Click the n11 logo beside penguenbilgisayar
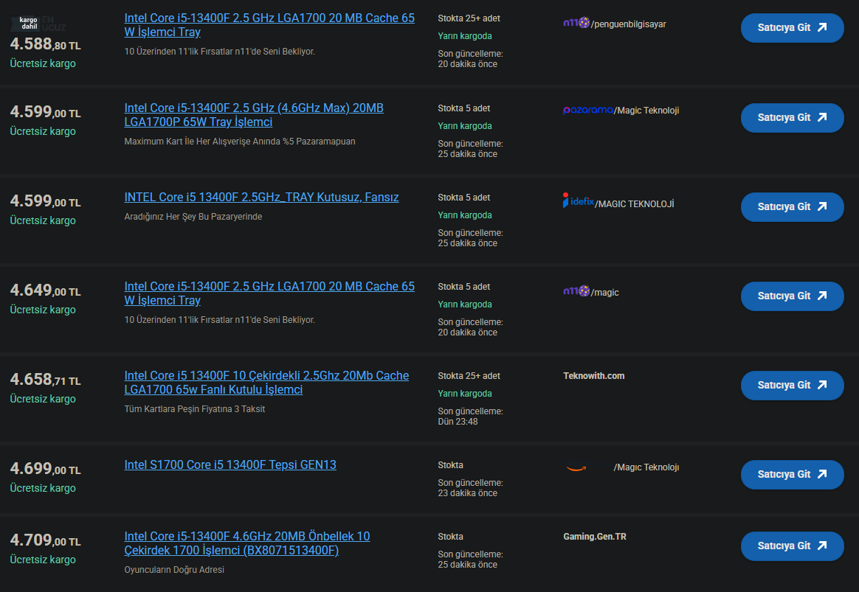This screenshot has width=859, height=592. [x=576, y=24]
